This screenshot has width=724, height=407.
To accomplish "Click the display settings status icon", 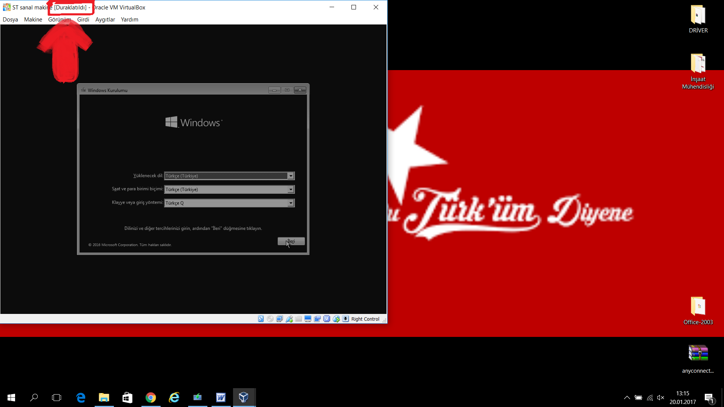I will pyautogui.click(x=308, y=319).
